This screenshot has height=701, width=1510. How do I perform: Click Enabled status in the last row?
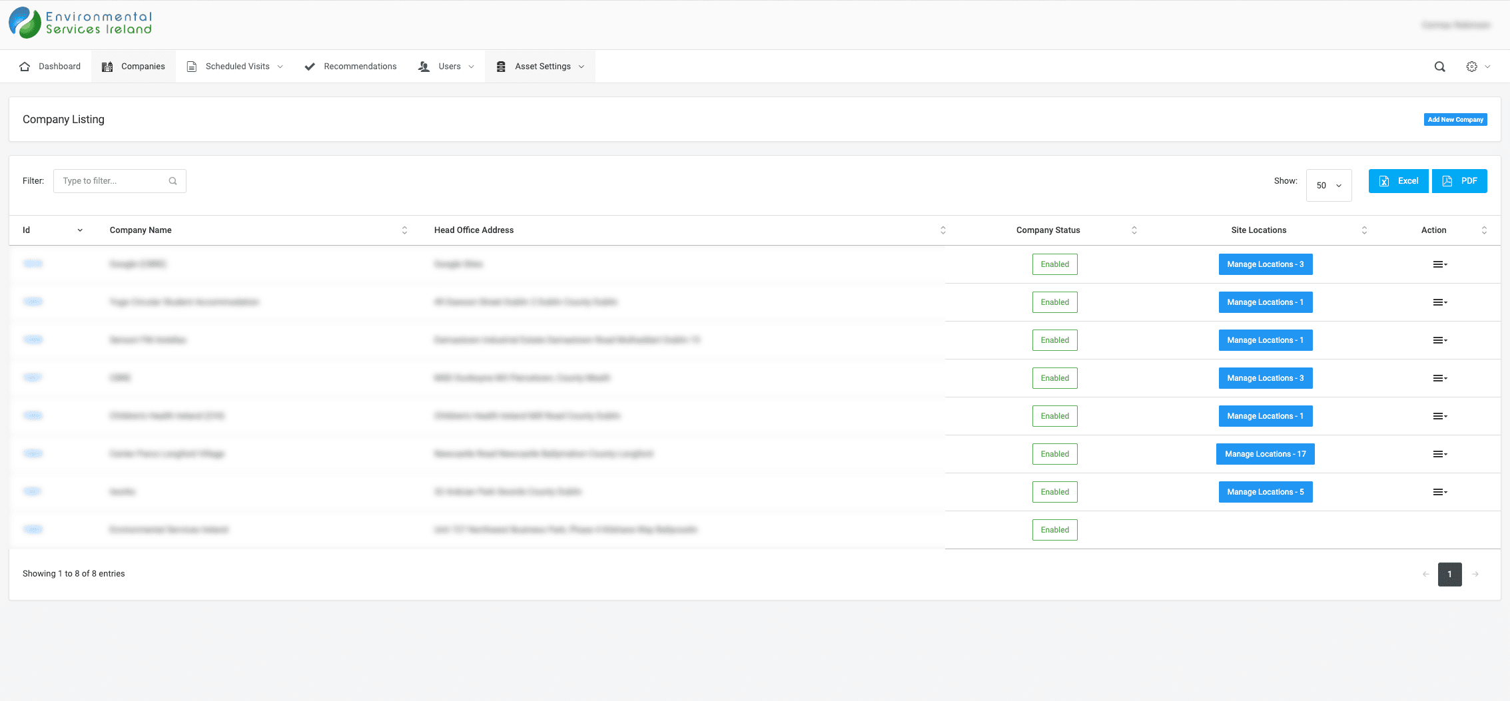[x=1055, y=530]
